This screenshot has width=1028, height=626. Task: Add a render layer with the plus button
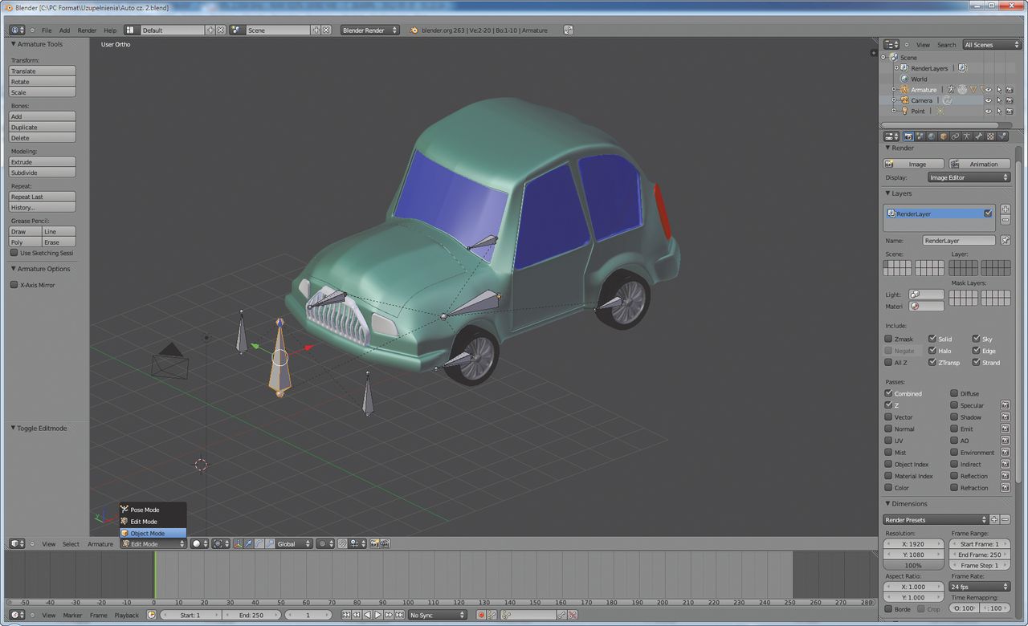tap(1006, 209)
